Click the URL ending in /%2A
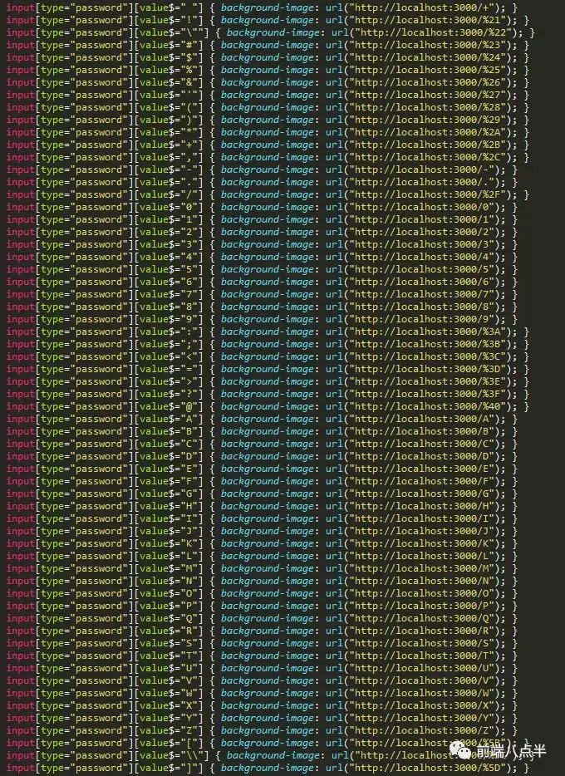This screenshot has height=776, width=565. (426, 132)
